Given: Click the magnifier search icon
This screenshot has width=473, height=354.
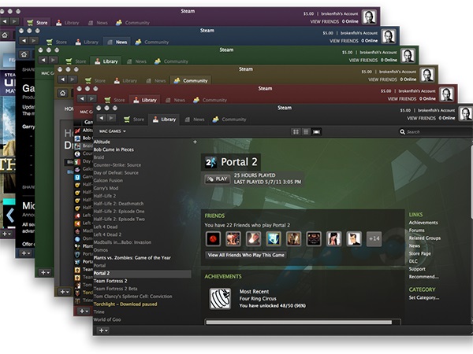Looking at the screenshot, I should pyautogui.click(x=402, y=132).
